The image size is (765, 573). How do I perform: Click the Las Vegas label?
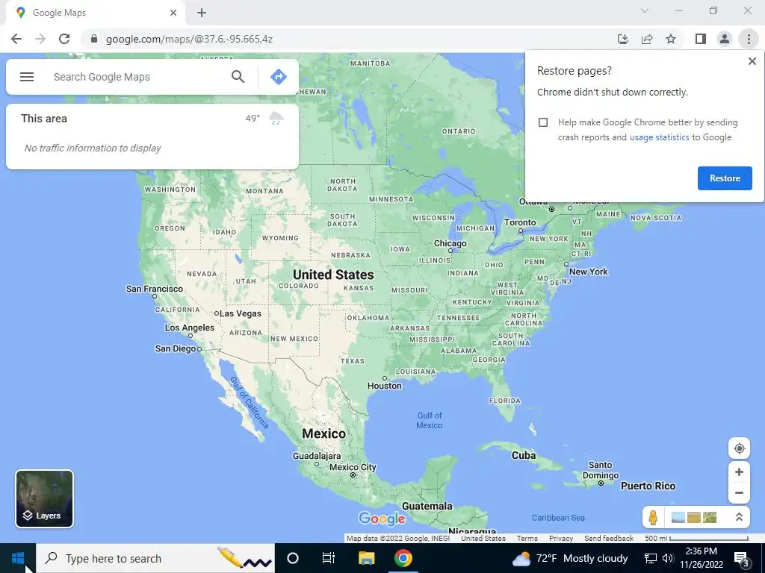(x=240, y=313)
